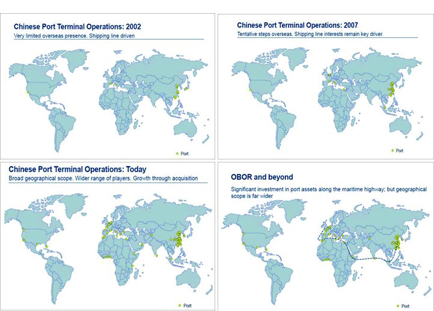Click the Port legend dot in the OBOR map
The width and height of the screenshot is (434, 311).
coord(396,306)
